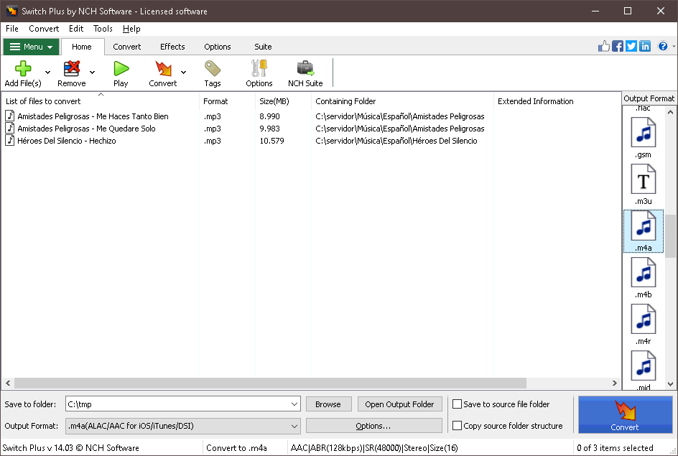Expand the Remove dropdown arrow

point(92,73)
